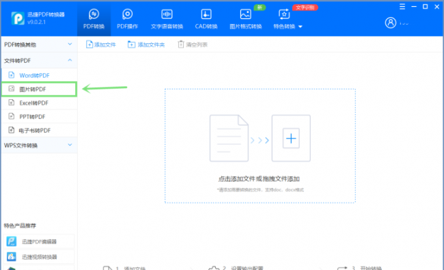Click the green 新 badge
Image resolution: width=444 pixels, height=270 pixels.
tap(260, 8)
